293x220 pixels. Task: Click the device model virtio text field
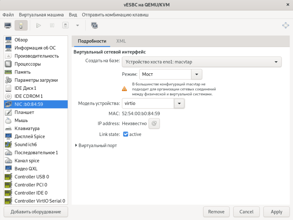(x=148, y=104)
